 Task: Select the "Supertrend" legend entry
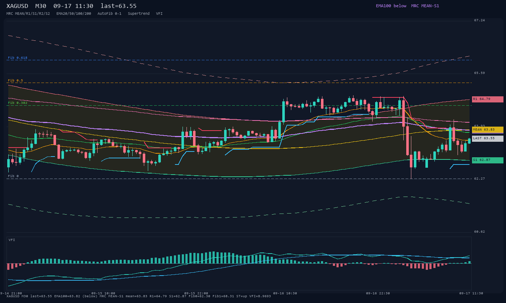click(139, 14)
